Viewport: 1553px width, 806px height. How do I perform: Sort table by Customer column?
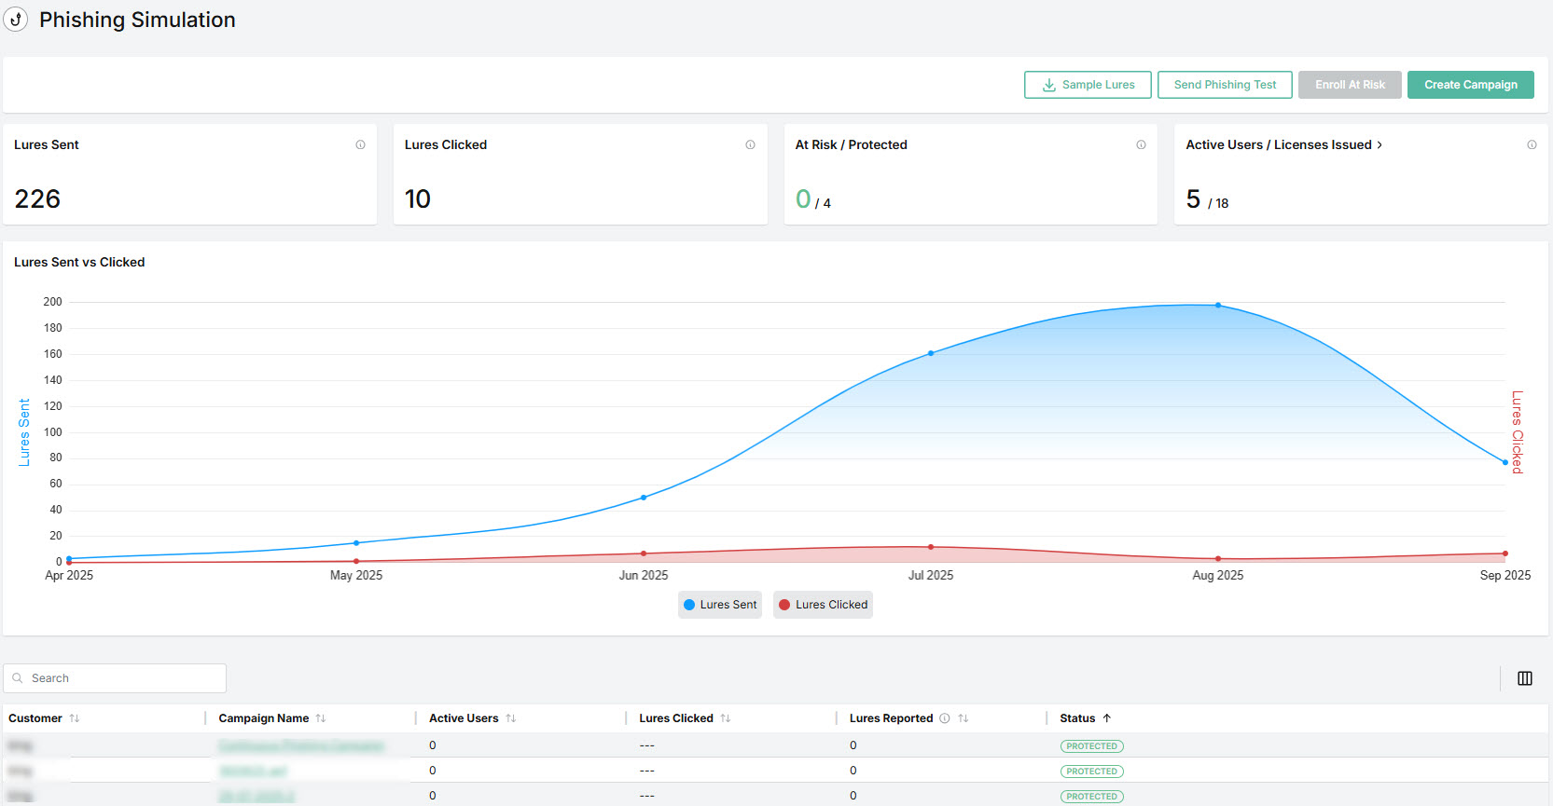click(75, 718)
